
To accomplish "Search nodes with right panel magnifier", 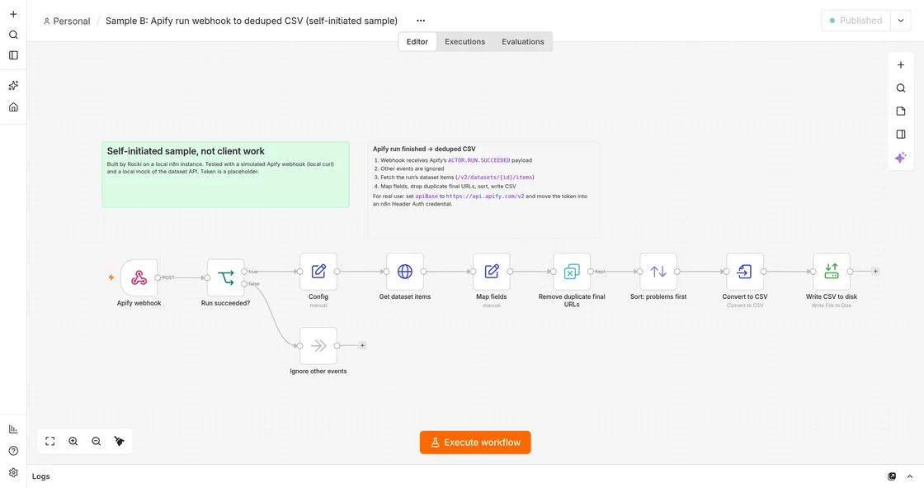I will 900,88.
